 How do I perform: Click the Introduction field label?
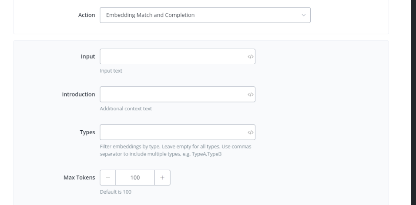click(78, 95)
